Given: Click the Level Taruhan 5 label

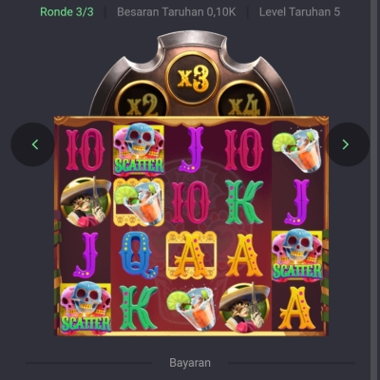Looking at the screenshot, I should coord(299,12).
